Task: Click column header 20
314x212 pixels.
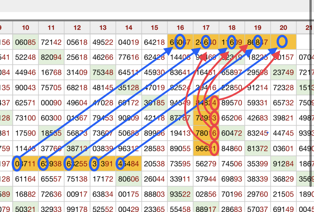Action: [x=283, y=28]
